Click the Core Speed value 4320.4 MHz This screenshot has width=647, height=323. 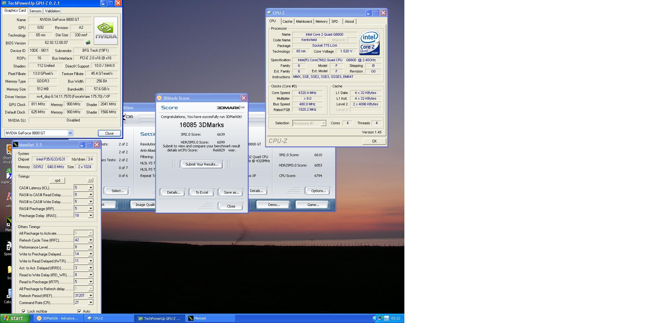point(307,93)
